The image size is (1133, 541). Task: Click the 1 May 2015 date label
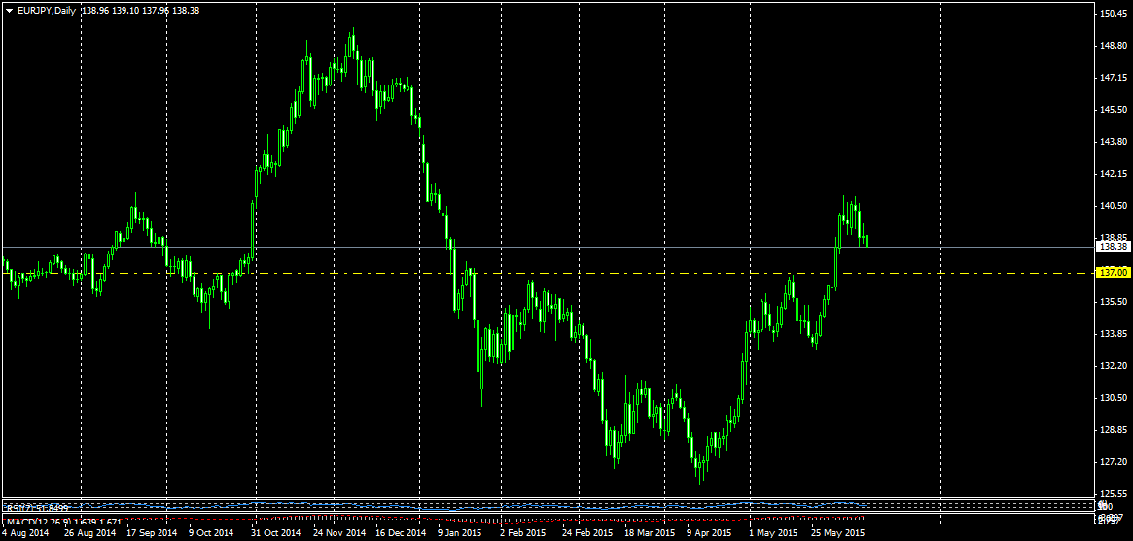(x=772, y=534)
